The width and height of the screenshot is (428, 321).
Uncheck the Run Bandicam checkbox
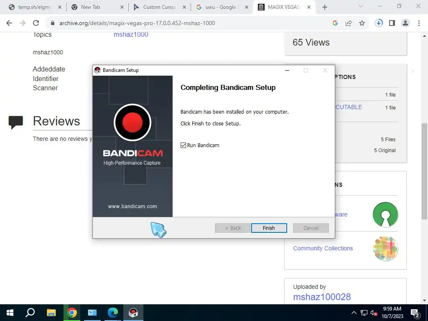pyautogui.click(x=183, y=145)
